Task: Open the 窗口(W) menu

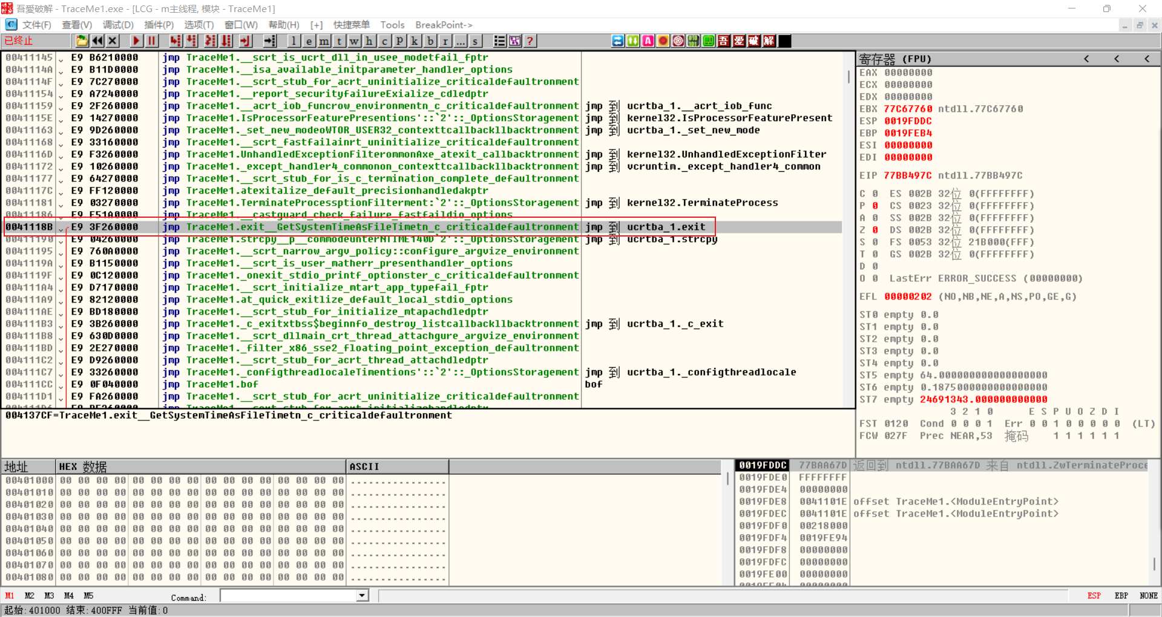Action: point(241,25)
